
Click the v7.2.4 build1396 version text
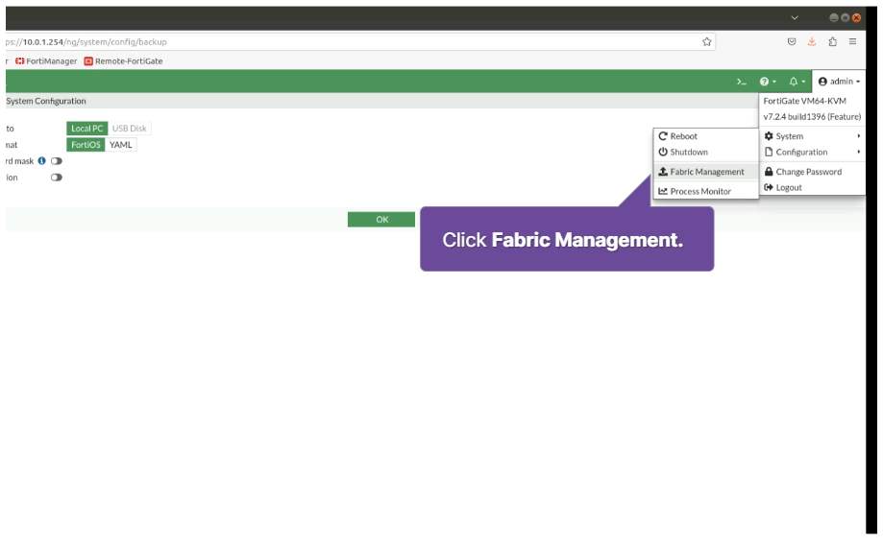[812, 116]
